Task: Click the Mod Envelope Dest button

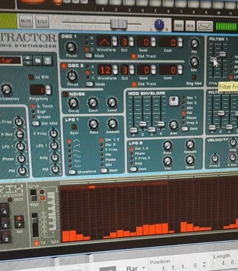Action: [x=185, y=129]
